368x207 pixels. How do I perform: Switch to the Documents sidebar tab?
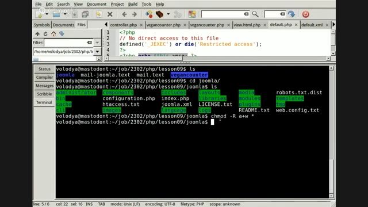pyautogui.click(x=63, y=25)
